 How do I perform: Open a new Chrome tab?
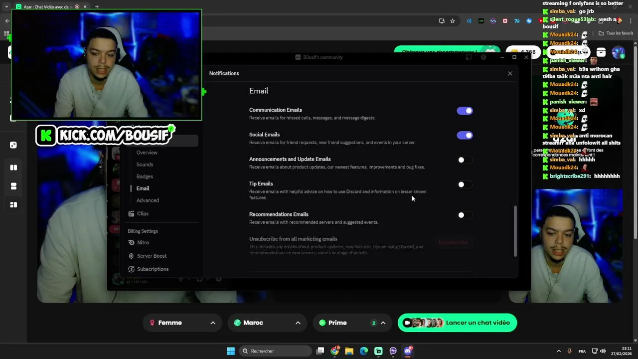97,6
